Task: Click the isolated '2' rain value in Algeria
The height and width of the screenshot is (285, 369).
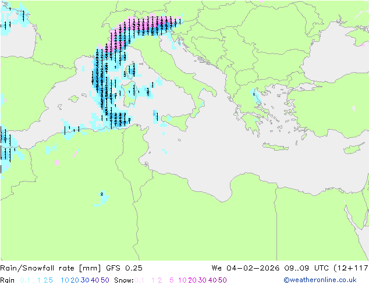Action: coord(102,194)
